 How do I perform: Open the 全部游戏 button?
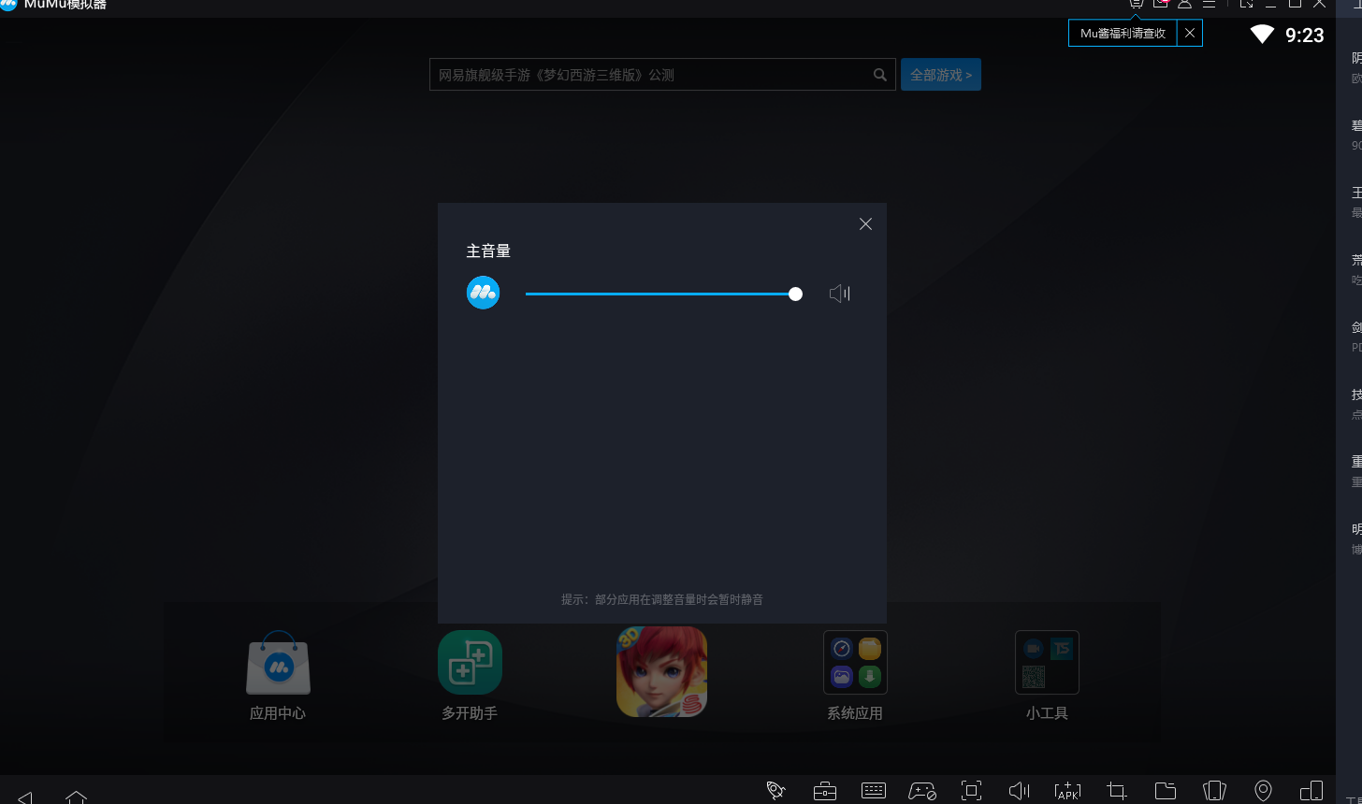(x=941, y=75)
